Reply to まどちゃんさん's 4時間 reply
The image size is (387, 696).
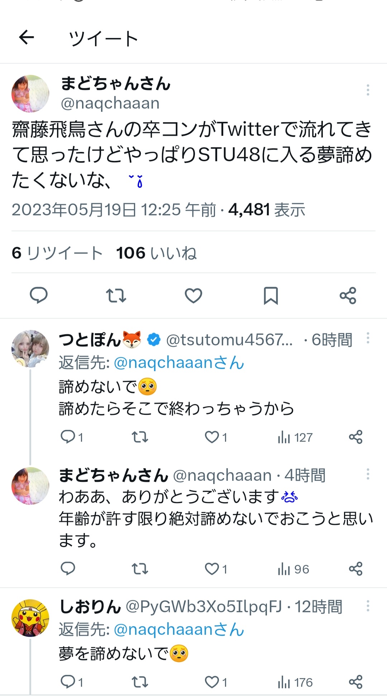tap(68, 569)
